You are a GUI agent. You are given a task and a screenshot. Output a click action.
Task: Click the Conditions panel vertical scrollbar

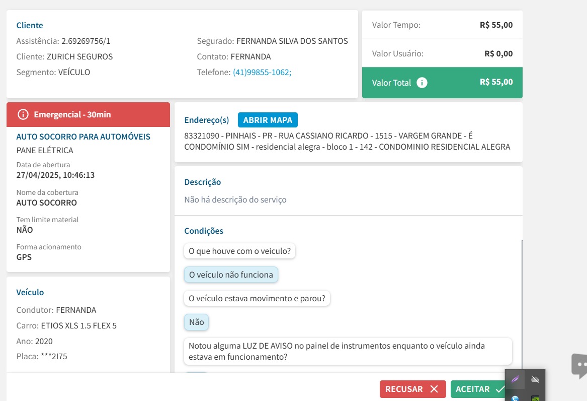click(x=522, y=302)
